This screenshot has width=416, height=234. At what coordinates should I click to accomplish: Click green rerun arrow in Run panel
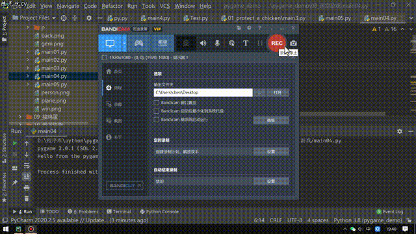tap(15, 143)
